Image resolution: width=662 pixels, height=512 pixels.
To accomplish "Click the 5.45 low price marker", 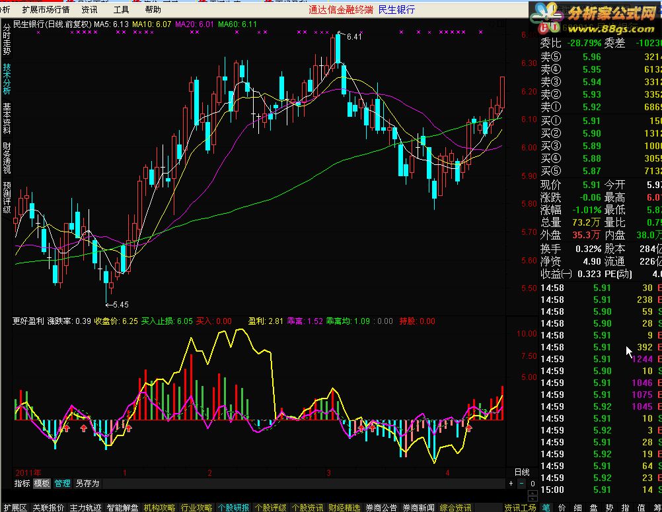I will (x=121, y=305).
